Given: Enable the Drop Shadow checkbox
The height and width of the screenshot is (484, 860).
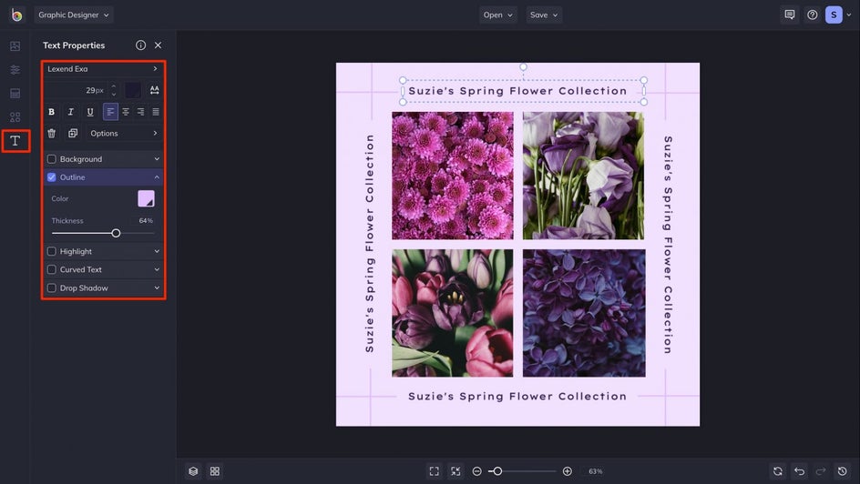Looking at the screenshot, I should click(52, 288).
